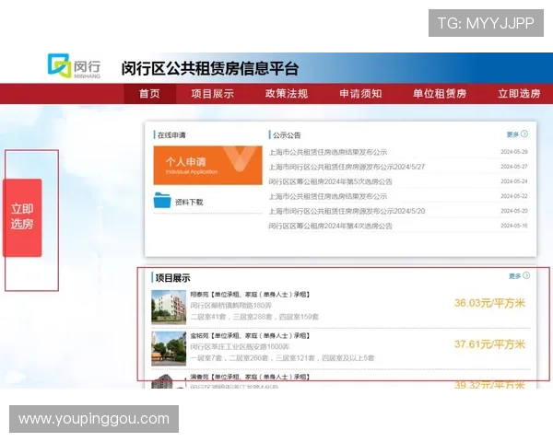Open the 单位租赁房 navigation tab

(440, 94)
